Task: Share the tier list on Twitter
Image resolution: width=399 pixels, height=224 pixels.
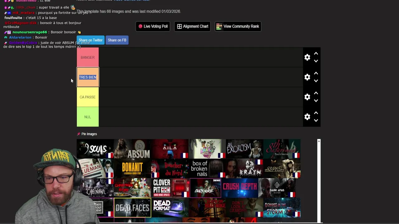Action: [x=90, y=40]
